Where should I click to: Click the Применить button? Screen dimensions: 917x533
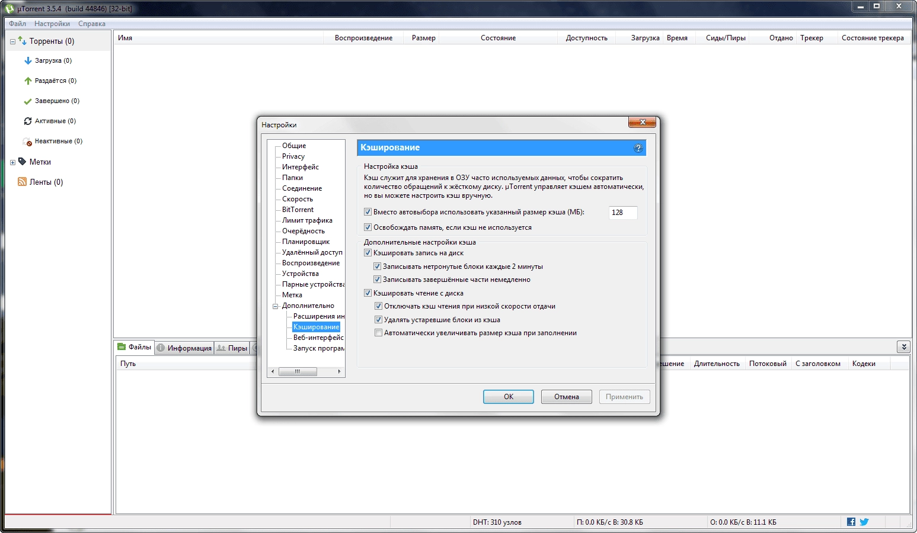(624, 397)
